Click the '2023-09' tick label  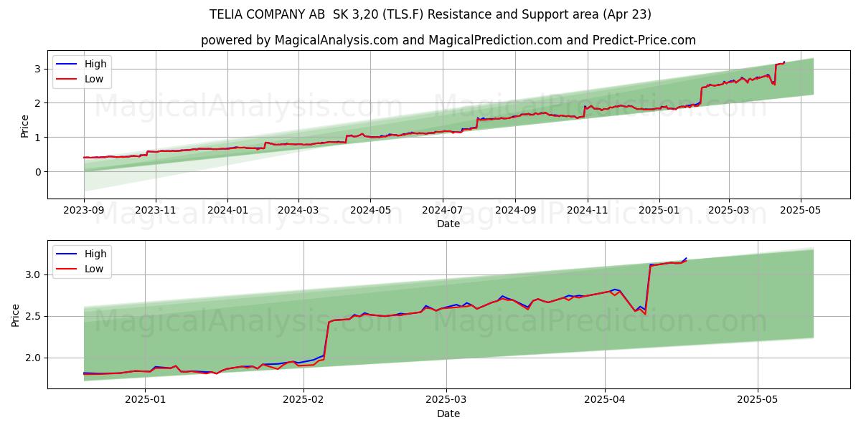pos(84,211)
